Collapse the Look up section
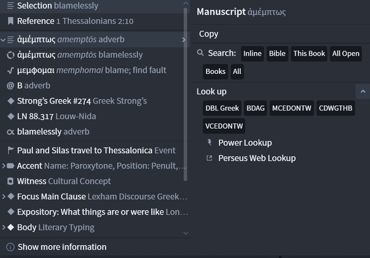This screenshot has width=370, height=258. (363, 91)
